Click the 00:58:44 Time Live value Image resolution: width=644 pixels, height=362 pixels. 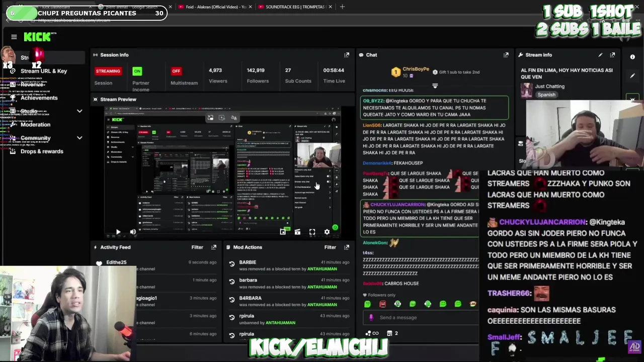[334, 70]
